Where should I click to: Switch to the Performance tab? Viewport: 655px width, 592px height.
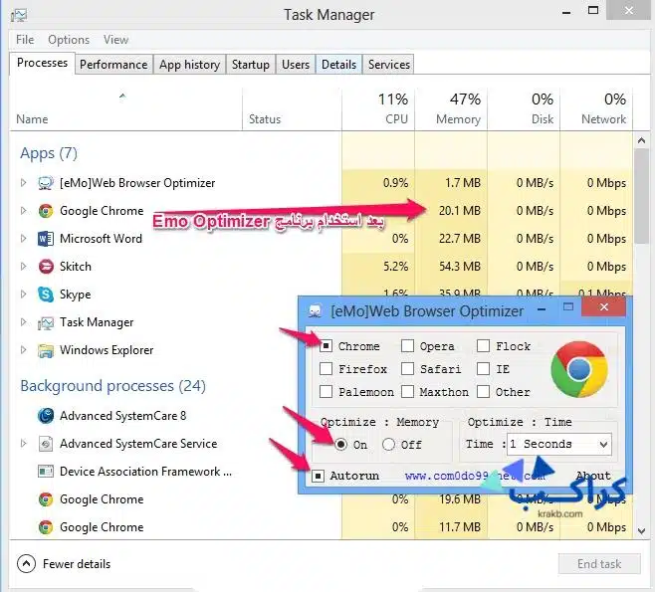(x=113, y=65)
